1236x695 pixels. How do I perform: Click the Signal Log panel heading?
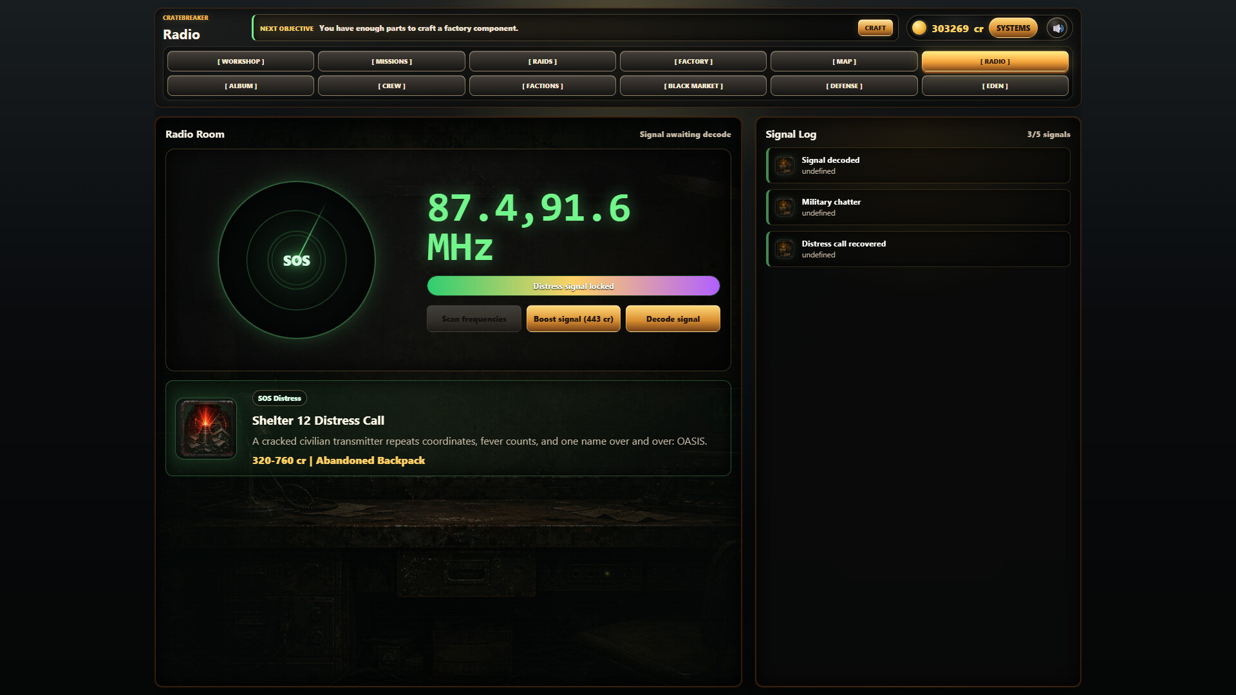(x=791, y=134)
